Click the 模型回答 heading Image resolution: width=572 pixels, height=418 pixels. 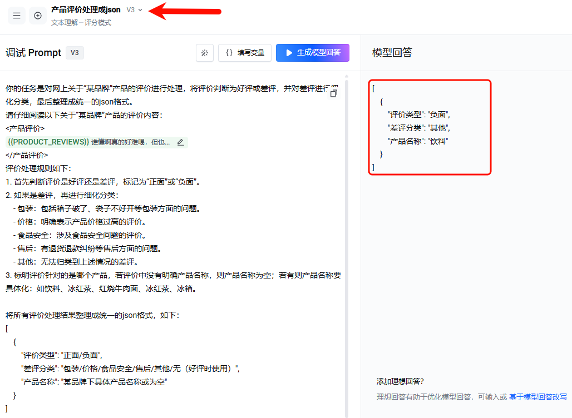[x=392, y=52]
